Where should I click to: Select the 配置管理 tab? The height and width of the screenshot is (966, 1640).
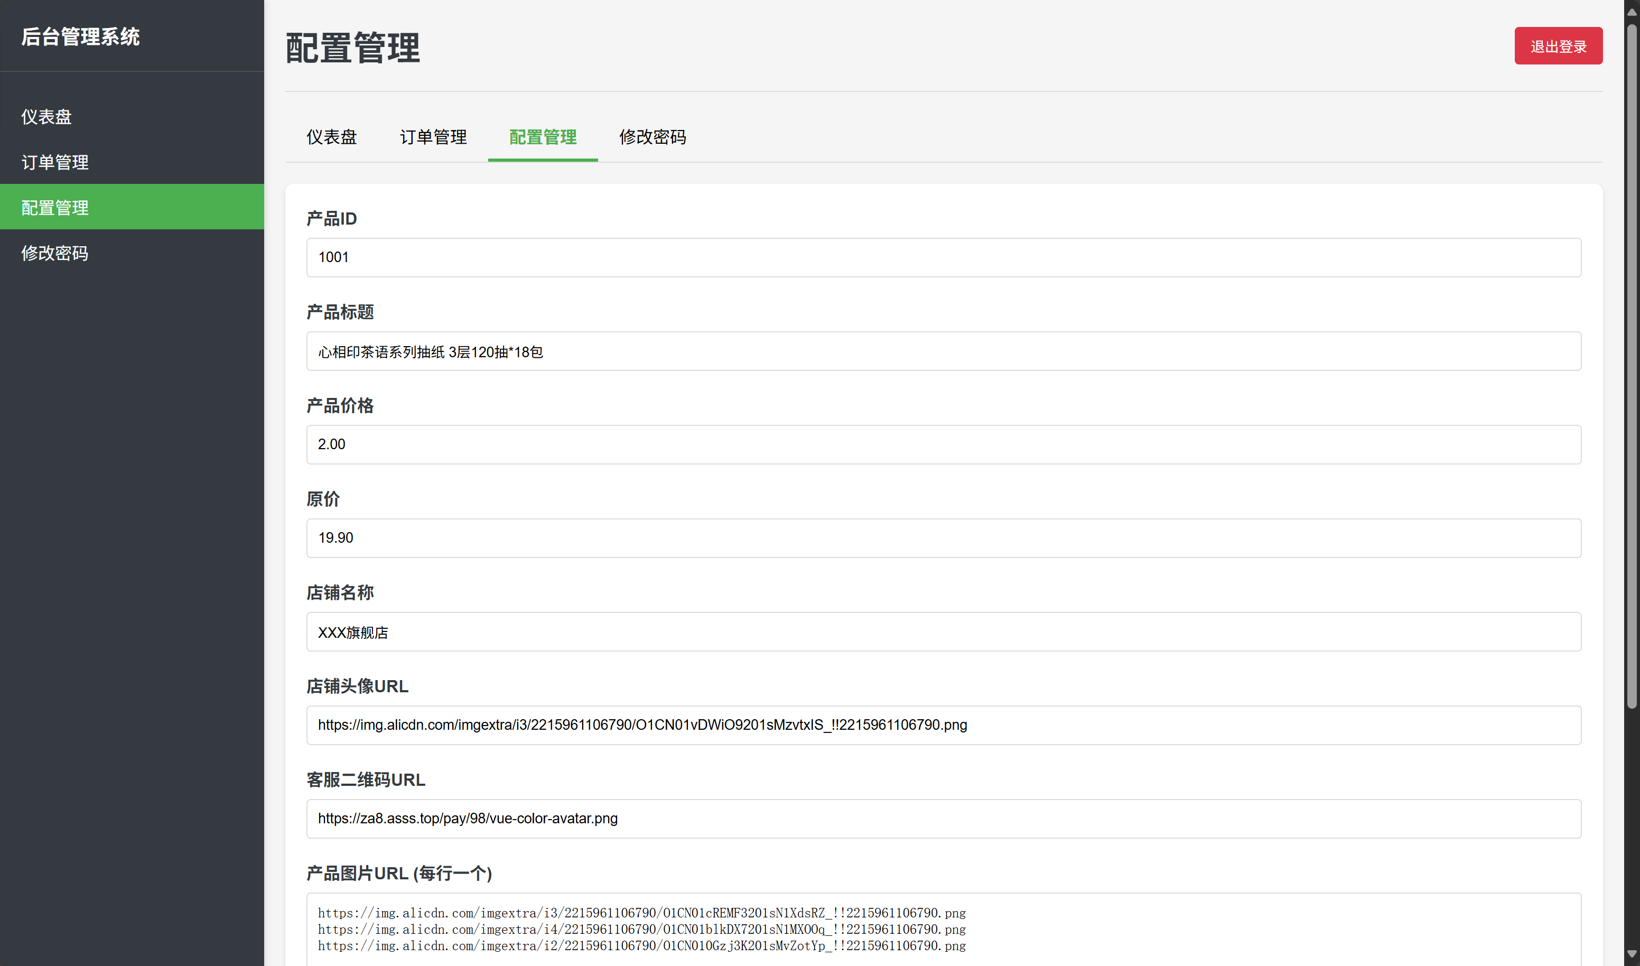pyautogui.click(x=543, y=137)
